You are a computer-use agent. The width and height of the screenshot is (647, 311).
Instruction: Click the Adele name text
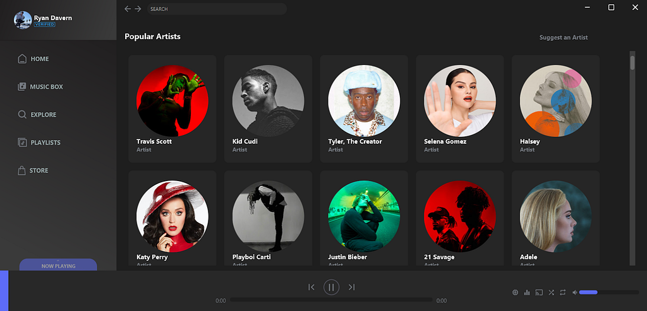click(529, 257)
